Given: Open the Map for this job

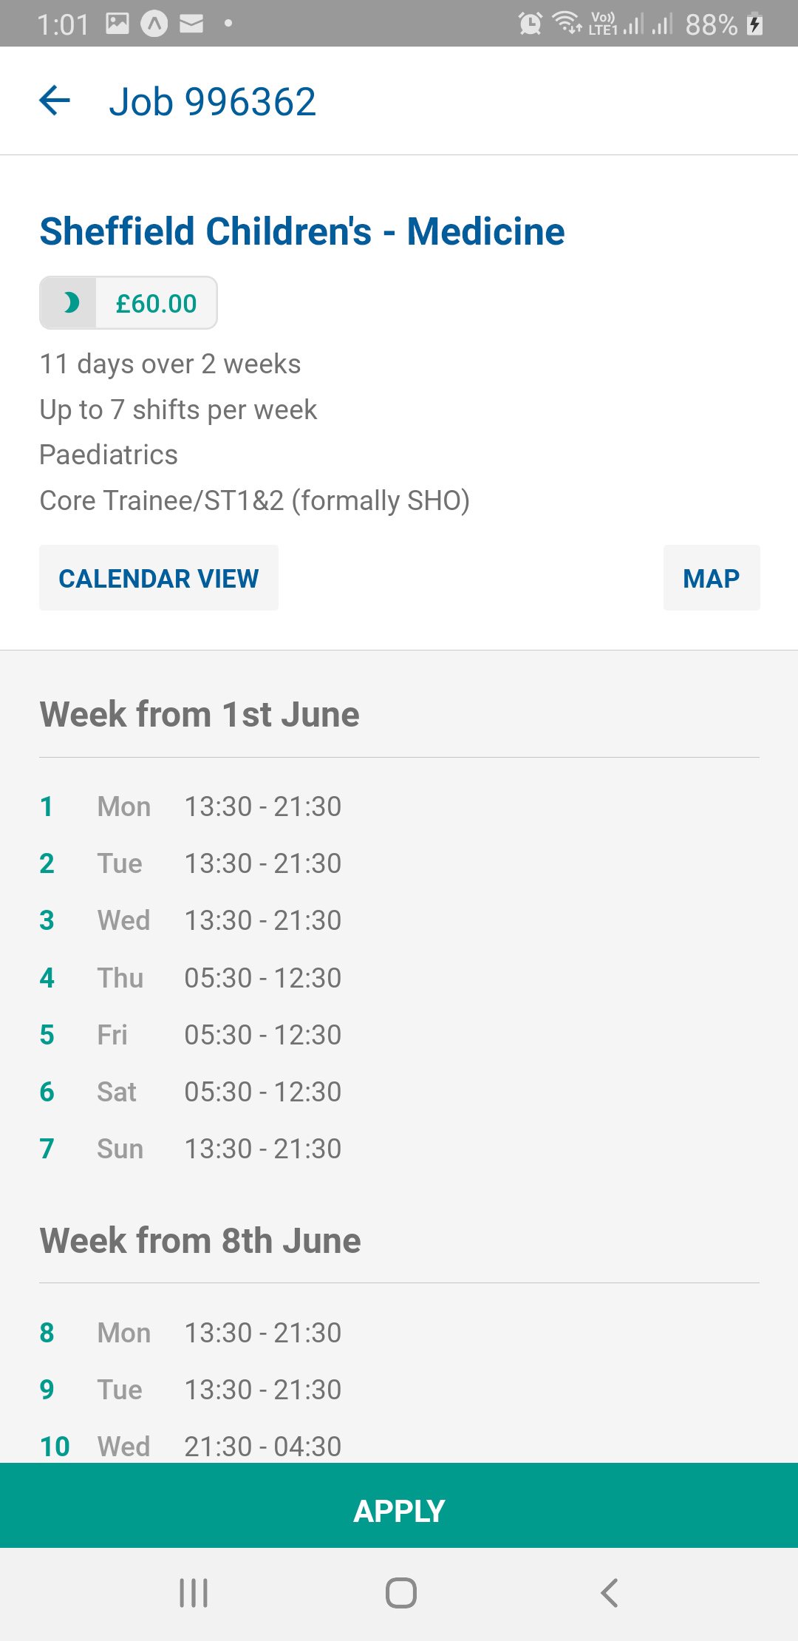Looking at the screenshot, I should coord(711,578).
